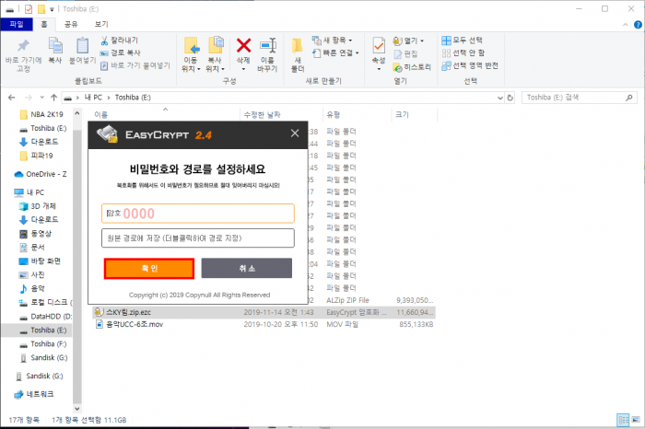Click Select none (선택 안 함)

click(463, 53)
